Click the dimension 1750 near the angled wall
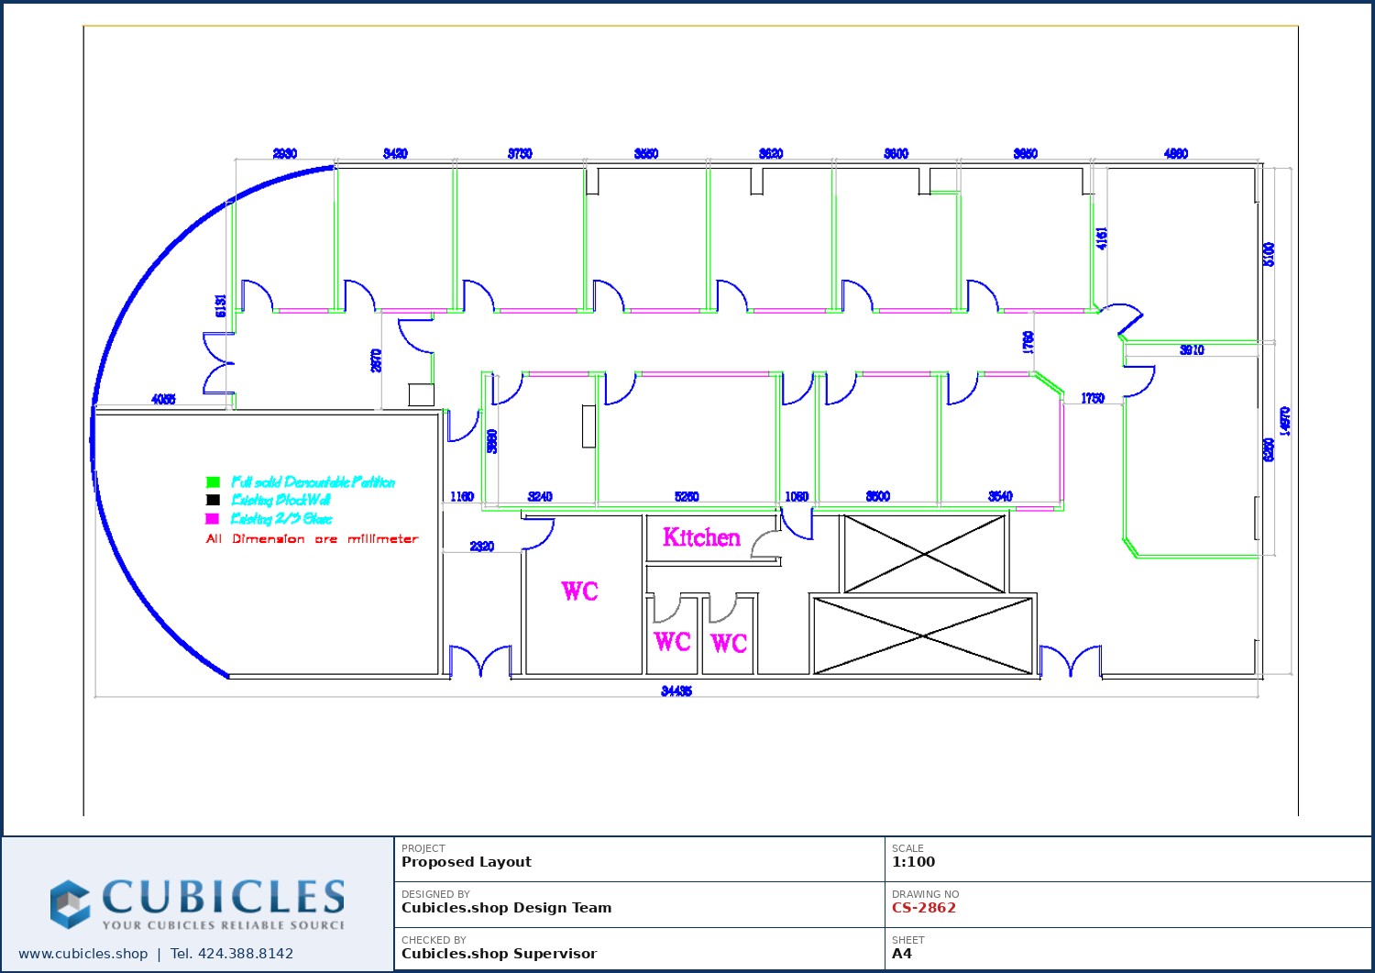 tap(1093, 399)
